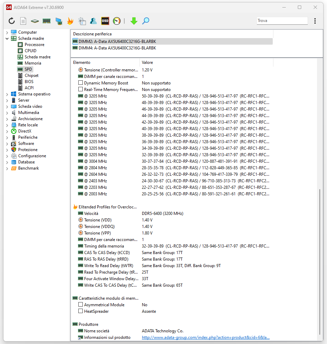Select Processore in the tree
This screenshot has width=327, height=344.
point(34,45)
